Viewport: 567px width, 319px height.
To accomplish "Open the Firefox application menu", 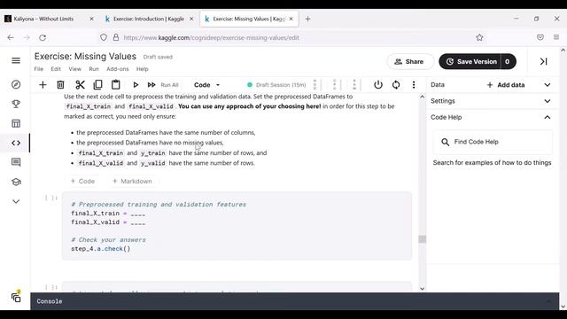I will 556,37.
